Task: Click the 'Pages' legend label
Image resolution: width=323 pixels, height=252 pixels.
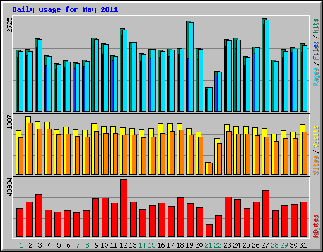Action: 315,77
